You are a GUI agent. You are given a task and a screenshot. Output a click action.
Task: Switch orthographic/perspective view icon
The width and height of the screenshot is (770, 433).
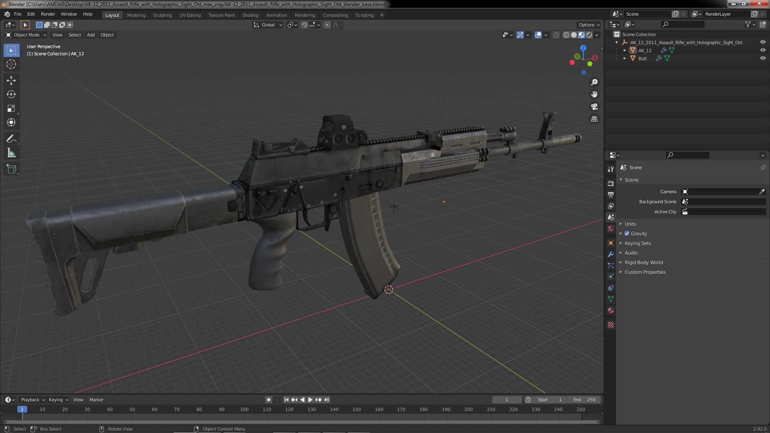[594, 119]
